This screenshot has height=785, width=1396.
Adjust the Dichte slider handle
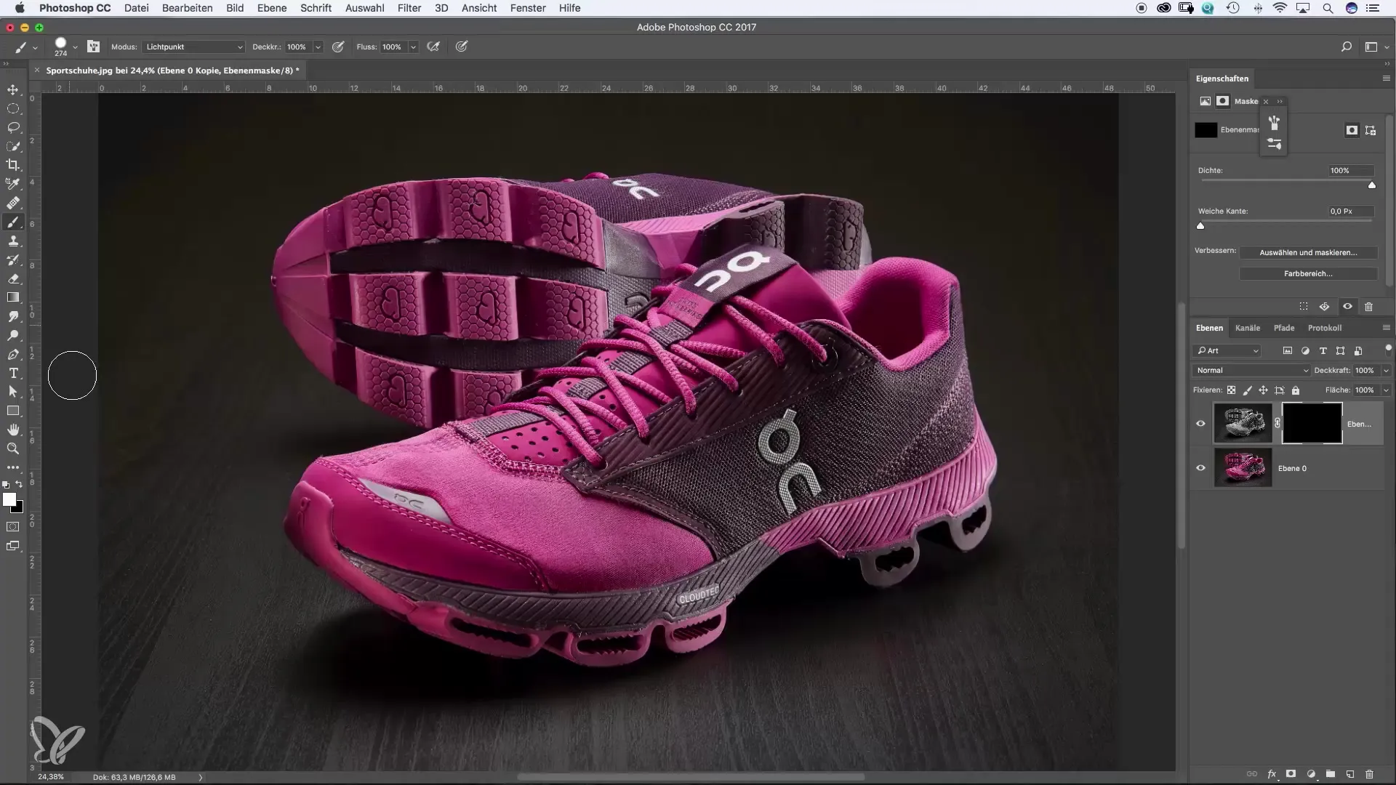(1372, 185)
